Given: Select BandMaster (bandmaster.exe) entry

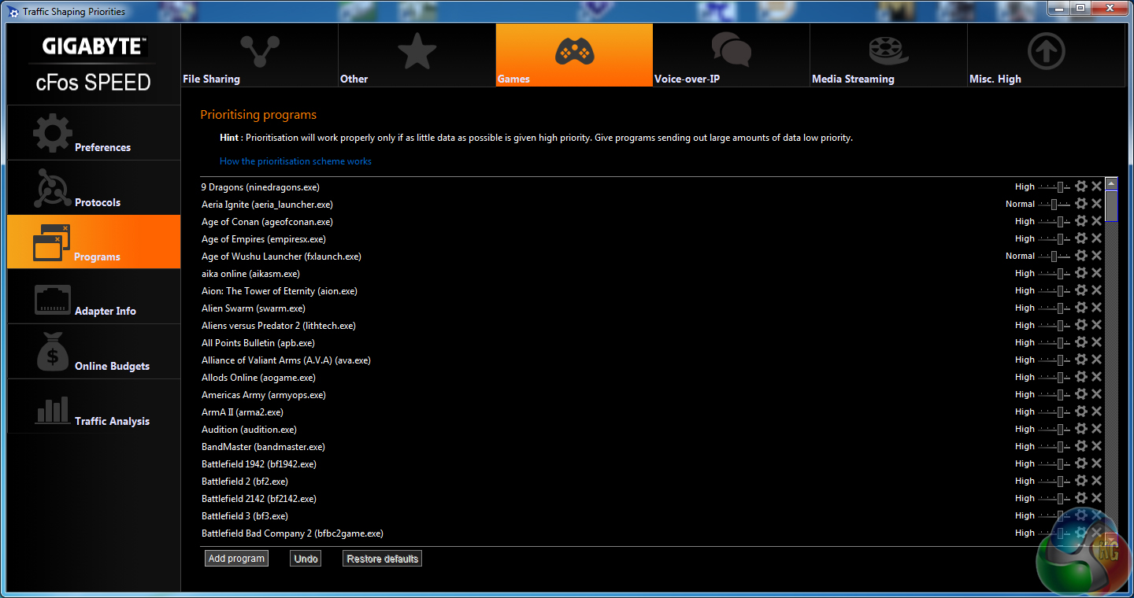Looking at the screenshot, I should click(652, 447).
